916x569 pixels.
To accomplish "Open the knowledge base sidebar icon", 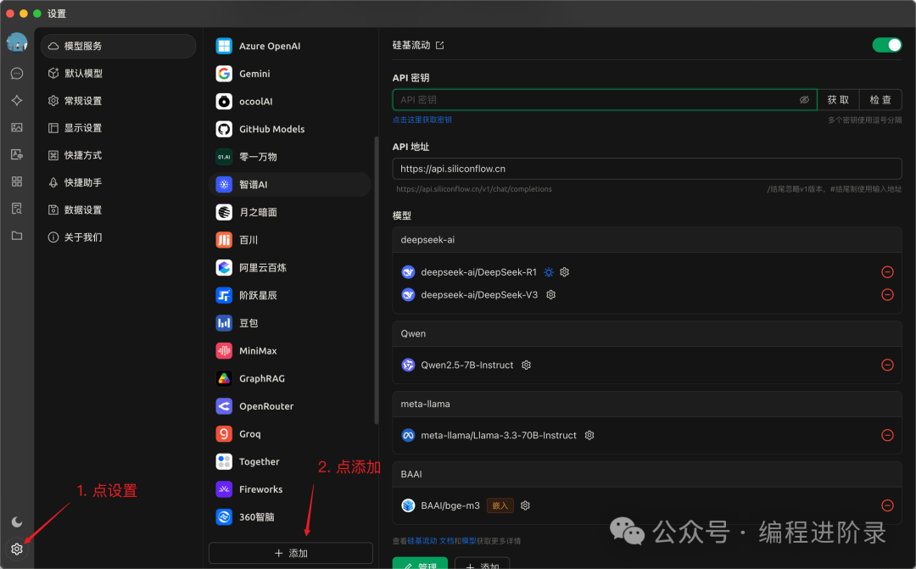I will pos(17,209).
